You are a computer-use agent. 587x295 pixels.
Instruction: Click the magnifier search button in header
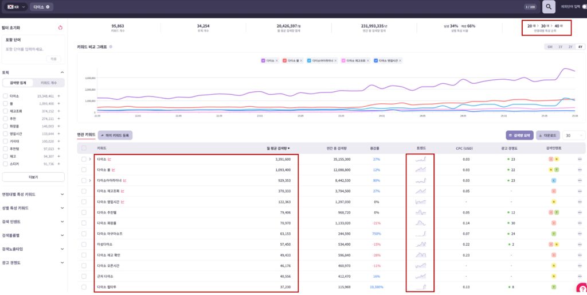549,7
